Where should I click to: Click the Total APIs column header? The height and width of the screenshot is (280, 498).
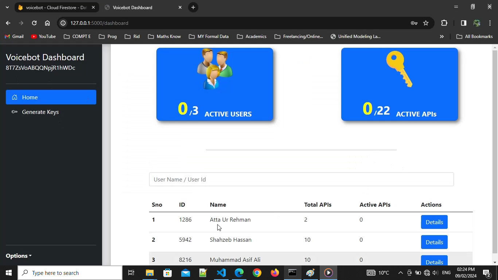click(318, 205)
